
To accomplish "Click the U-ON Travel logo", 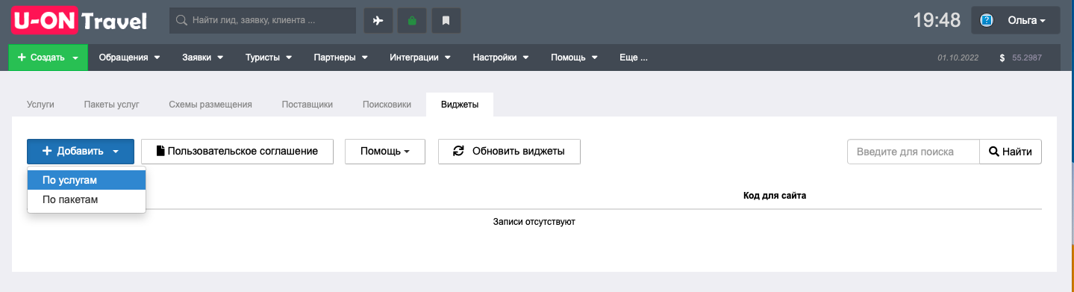I will tap(80, 20).
